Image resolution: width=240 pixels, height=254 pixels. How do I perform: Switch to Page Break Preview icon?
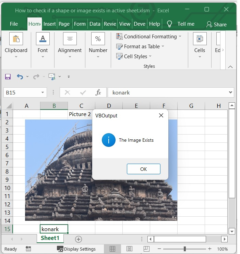tap(146, 249)
